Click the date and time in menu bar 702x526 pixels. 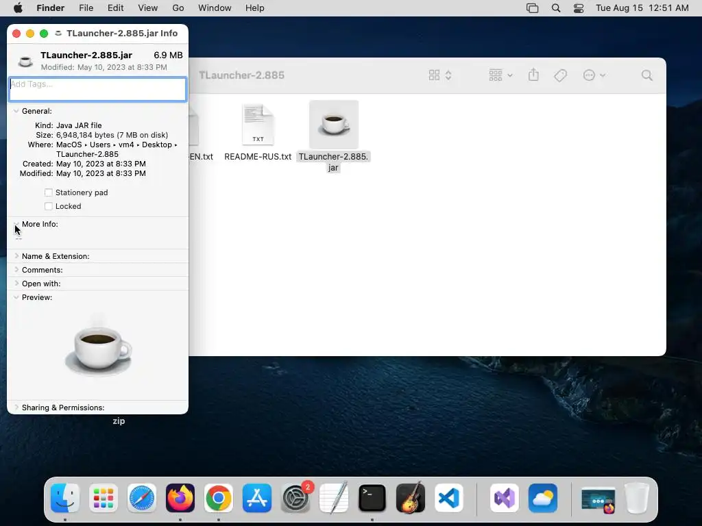click(642, 8)
